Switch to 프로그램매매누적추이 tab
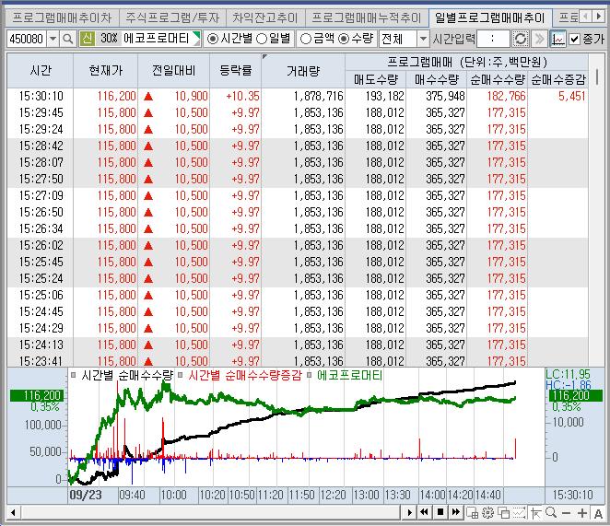The height and width of the screenshot is (526, 610). click(367, 18)
